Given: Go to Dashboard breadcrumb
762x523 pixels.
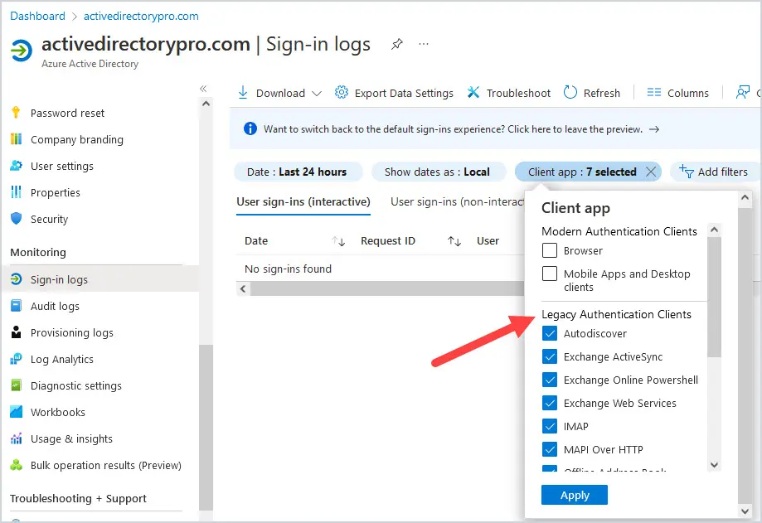Looking at the screenshot, I should (37, 16).
